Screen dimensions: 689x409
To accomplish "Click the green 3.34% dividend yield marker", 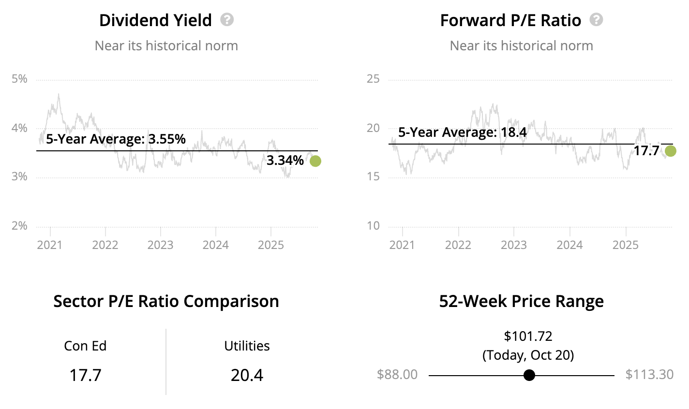I will point(315,161).
